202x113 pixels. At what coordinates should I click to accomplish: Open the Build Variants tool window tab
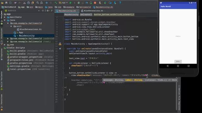click(2, 81)
